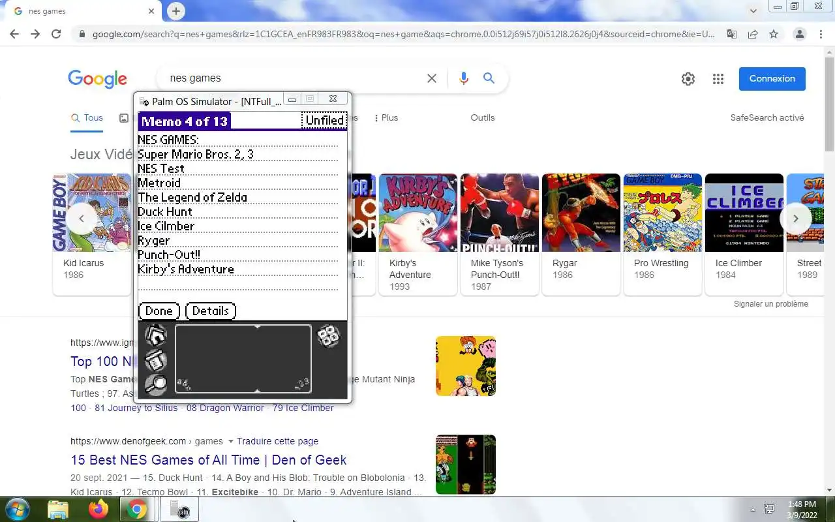Start voice search with the microphone
835x522 pixels.
[464, 78]
